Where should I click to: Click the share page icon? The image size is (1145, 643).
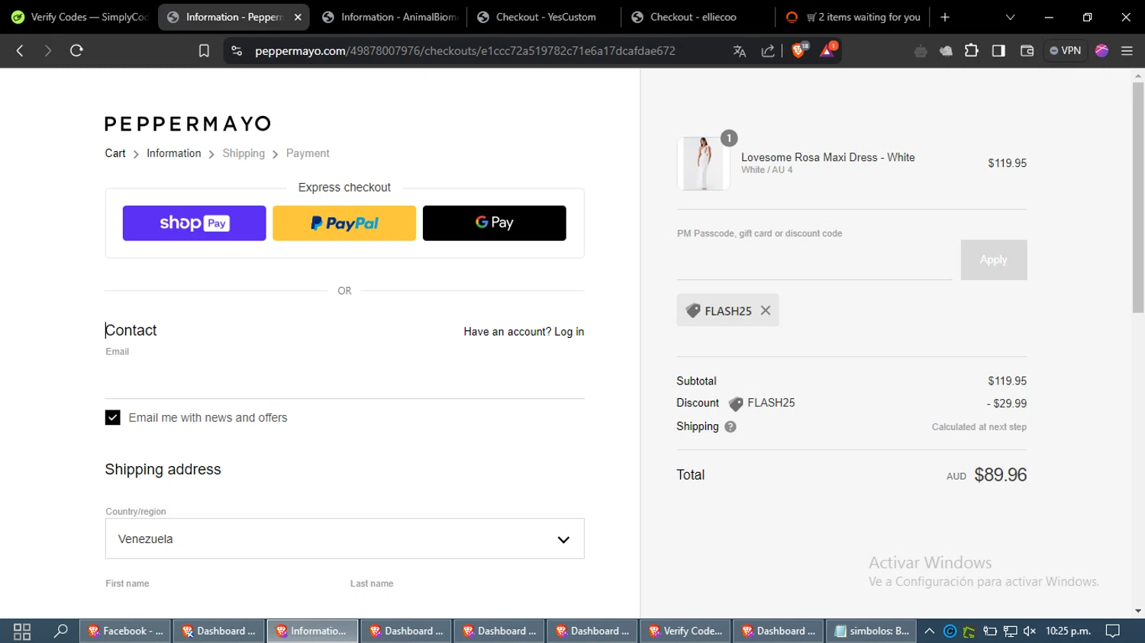tap(768, 51)
